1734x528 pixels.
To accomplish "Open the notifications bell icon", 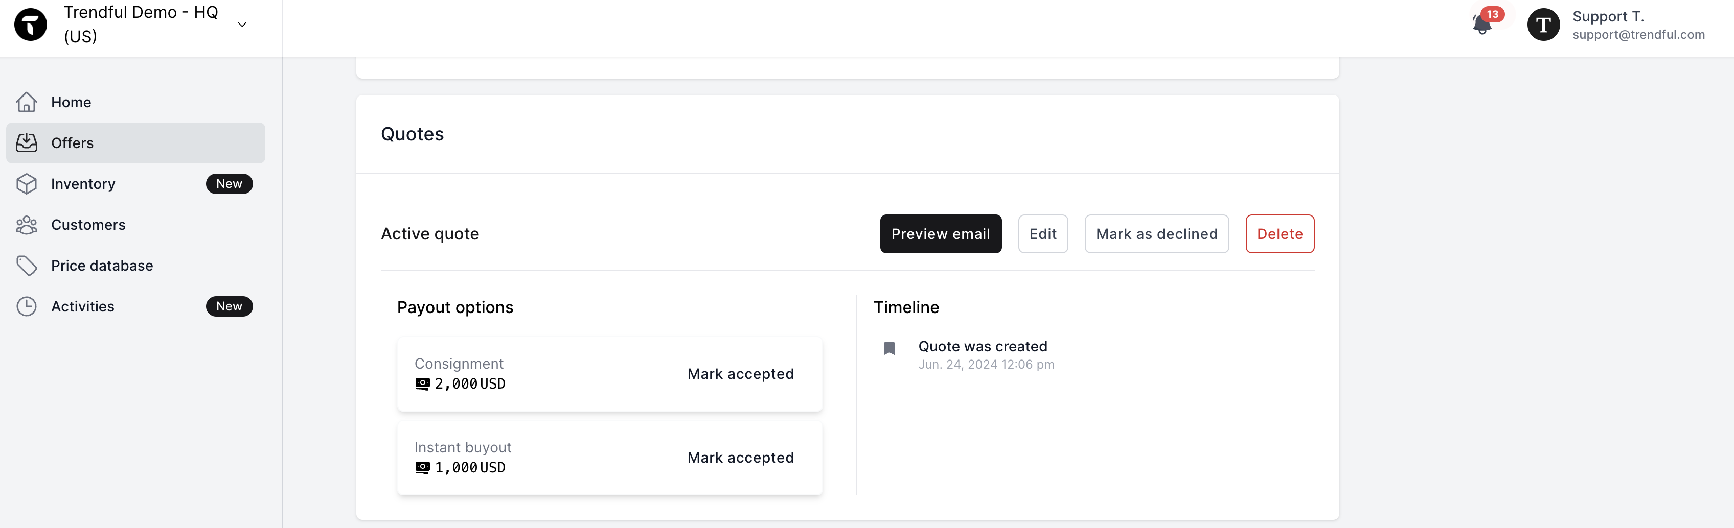I will pyautogui.click(x=1481, y=24).
